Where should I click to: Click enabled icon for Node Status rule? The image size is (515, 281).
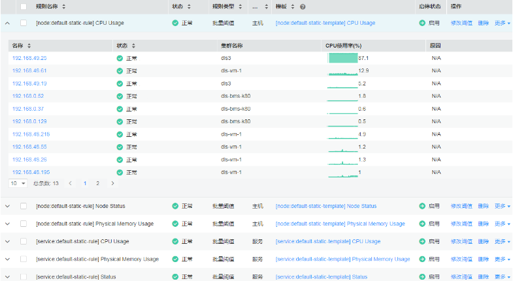[x=422, y=206]
